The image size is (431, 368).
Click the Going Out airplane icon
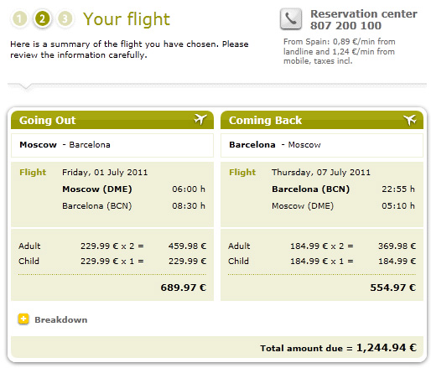pos(200,120)
